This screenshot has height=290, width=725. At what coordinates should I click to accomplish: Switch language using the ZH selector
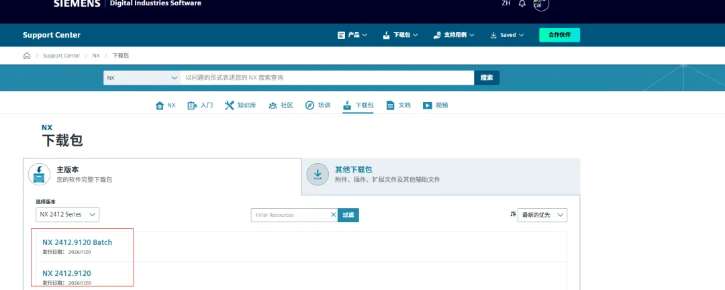(506, 3)
